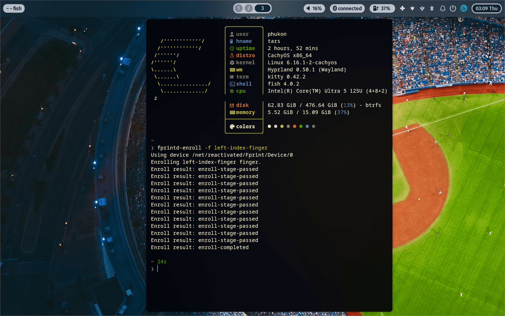
Task: Click '2 hours, 52 mins' uptime value
Action: pos(293,48)
